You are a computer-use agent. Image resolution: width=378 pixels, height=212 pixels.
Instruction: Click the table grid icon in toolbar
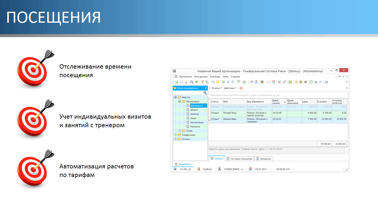(311, 82)
